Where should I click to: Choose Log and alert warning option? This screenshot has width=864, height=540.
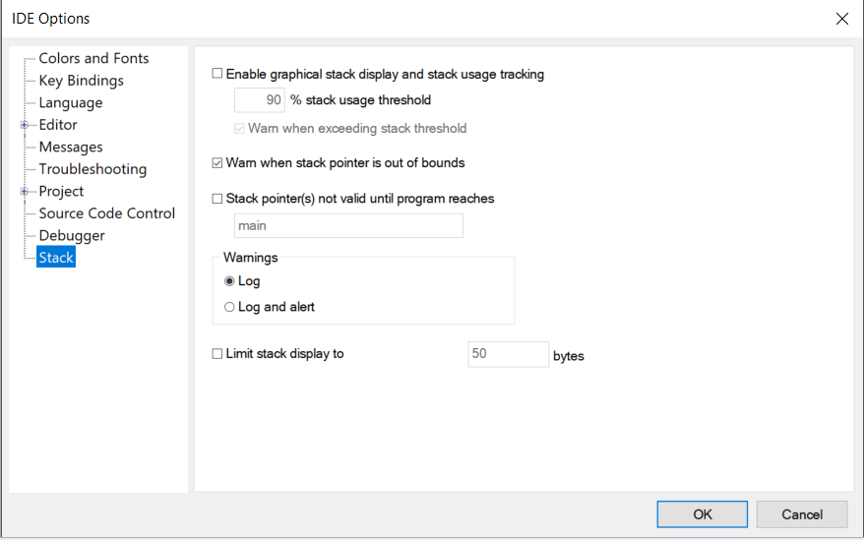point(230,307)
